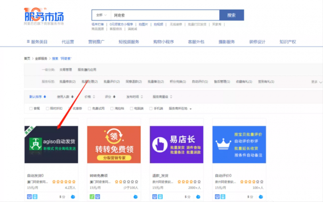Click the 服务市场 logo
The width and height of the screenshot is (323, 202).
pyautogui.click(x=44, y=15)
